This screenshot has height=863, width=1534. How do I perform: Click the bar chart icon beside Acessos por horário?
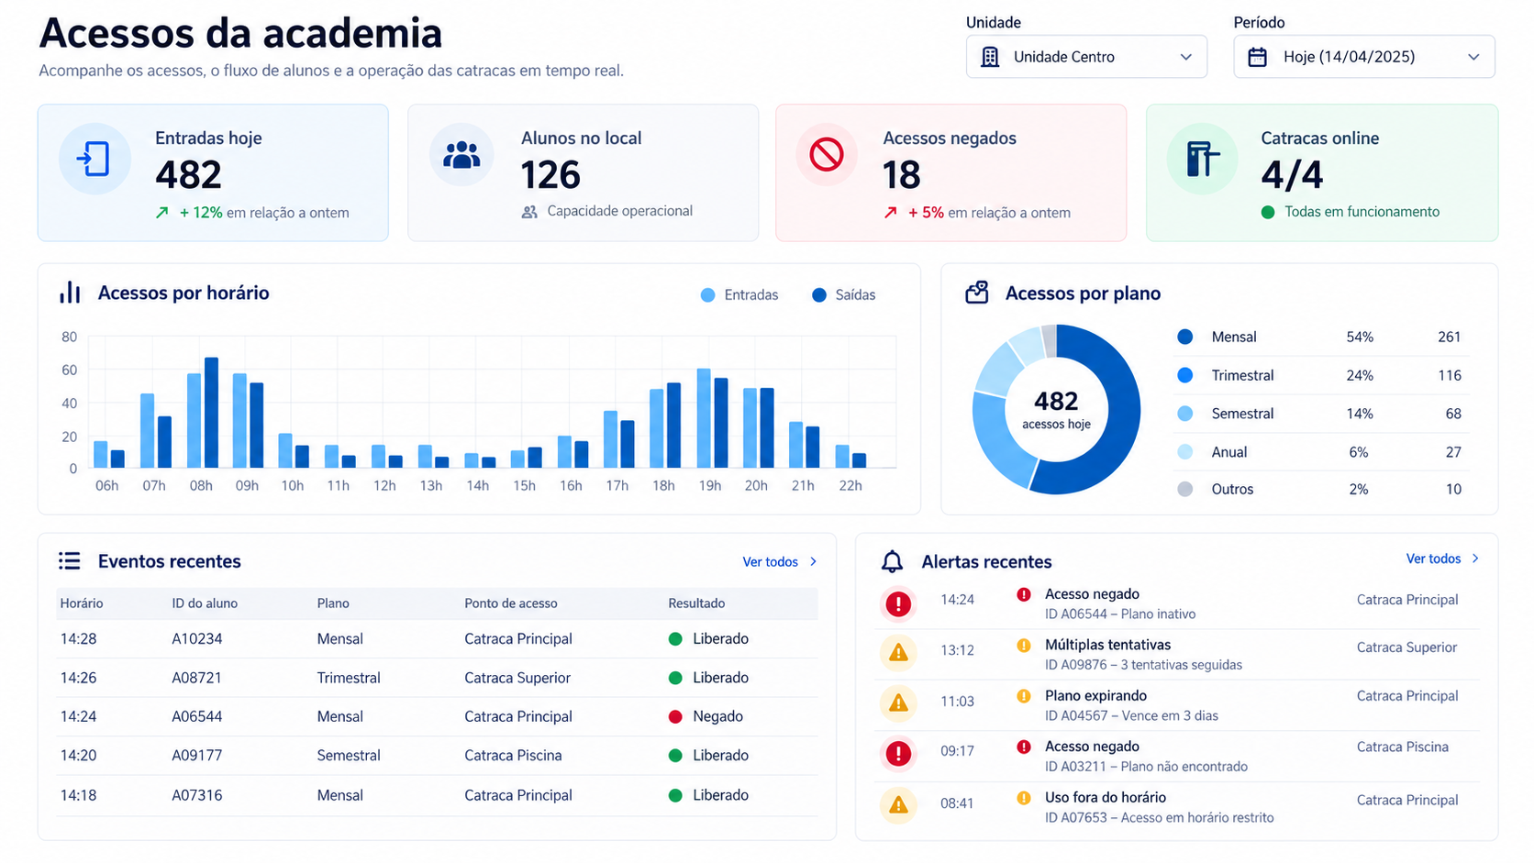click(70, 293)
